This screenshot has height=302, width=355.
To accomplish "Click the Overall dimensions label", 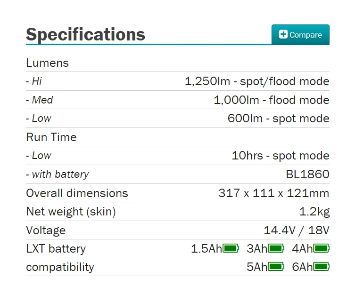I will 77,193.
